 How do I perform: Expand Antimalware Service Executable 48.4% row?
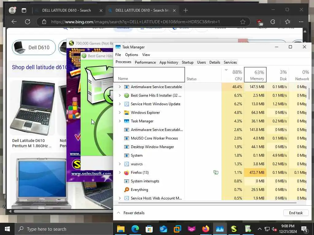coord(120,87)
